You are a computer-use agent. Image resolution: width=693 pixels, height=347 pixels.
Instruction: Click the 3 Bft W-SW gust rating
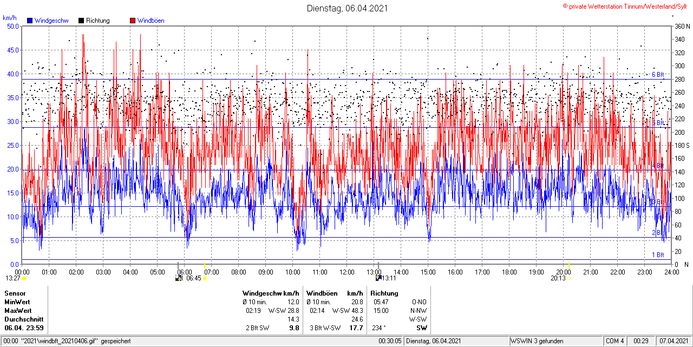pos(325,328)
